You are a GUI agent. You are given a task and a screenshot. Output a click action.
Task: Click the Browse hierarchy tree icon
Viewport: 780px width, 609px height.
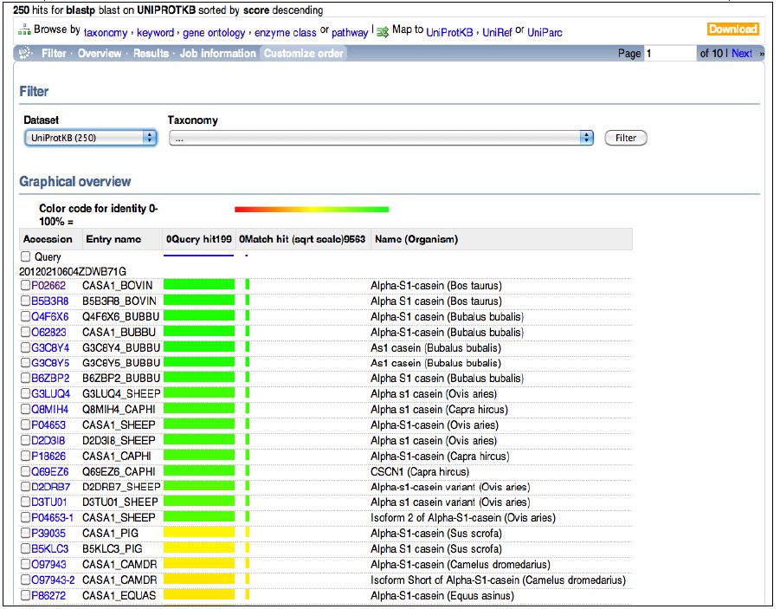[x=23, y=30]
